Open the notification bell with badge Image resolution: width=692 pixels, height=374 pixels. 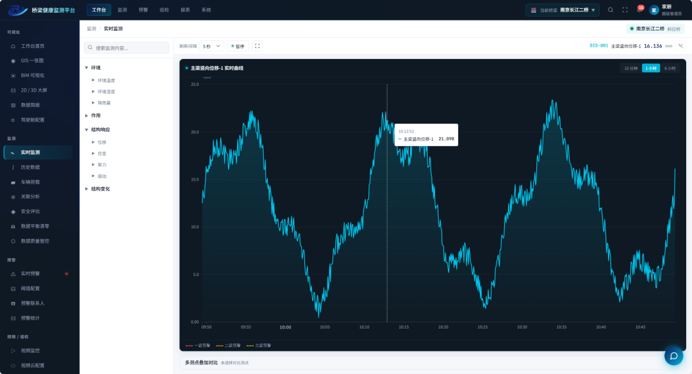click(639, 9)
